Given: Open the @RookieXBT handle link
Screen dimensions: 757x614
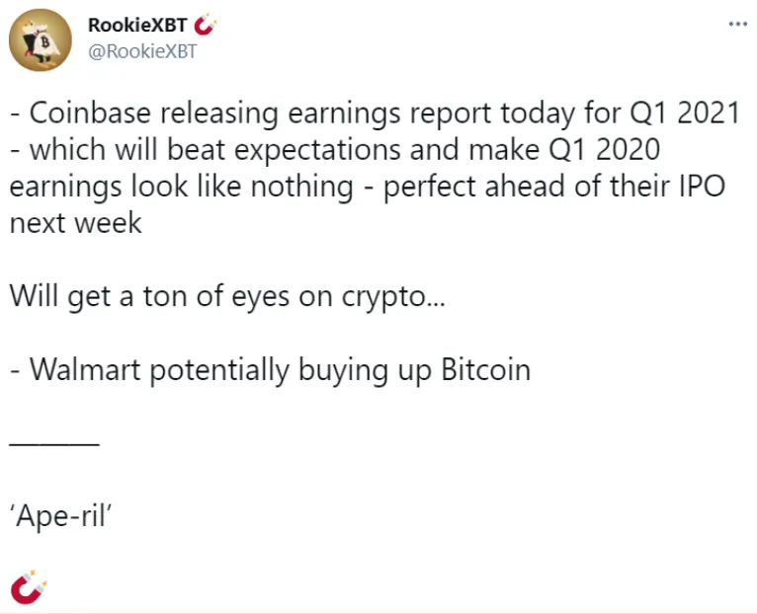Looking at the screenshot, I should [142, 51].
